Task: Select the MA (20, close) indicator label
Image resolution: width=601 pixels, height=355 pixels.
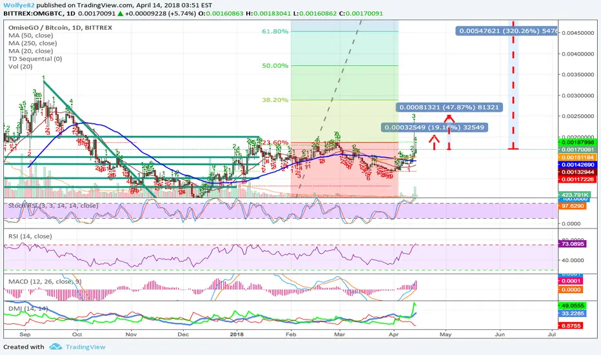Action: pos(31,50)
